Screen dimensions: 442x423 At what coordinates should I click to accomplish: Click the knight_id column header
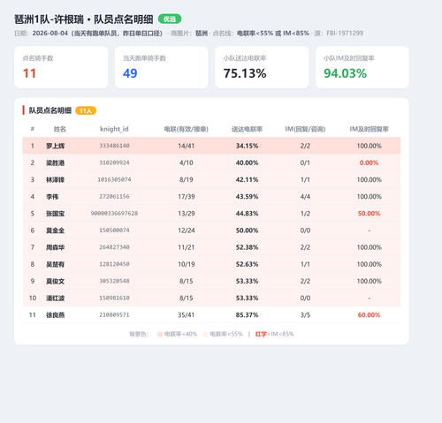click(114, 129)
